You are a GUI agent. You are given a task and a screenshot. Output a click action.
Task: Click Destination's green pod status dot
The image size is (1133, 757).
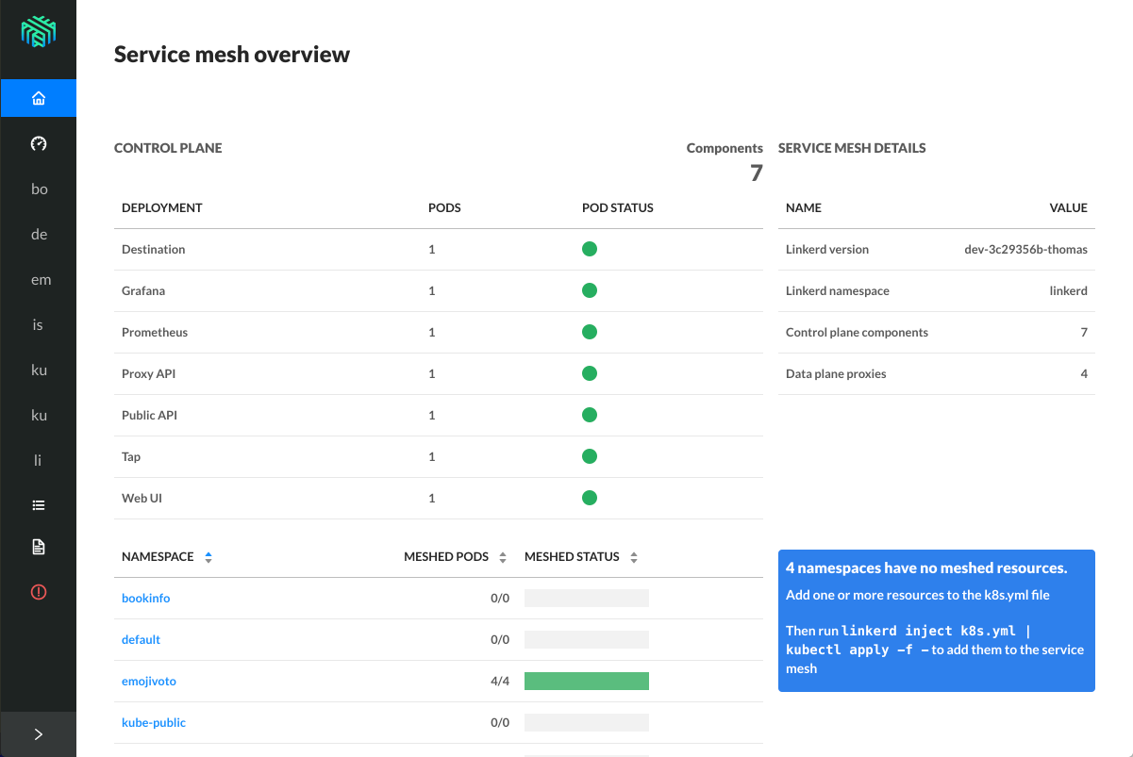[590, 249]
